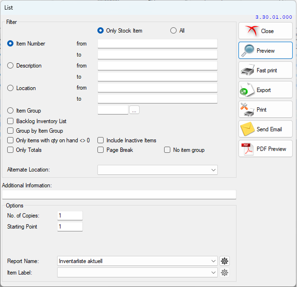This screenshot has height=287, width=297.
Task: Focus the Location from field
Action: click(x=157, y=88)
